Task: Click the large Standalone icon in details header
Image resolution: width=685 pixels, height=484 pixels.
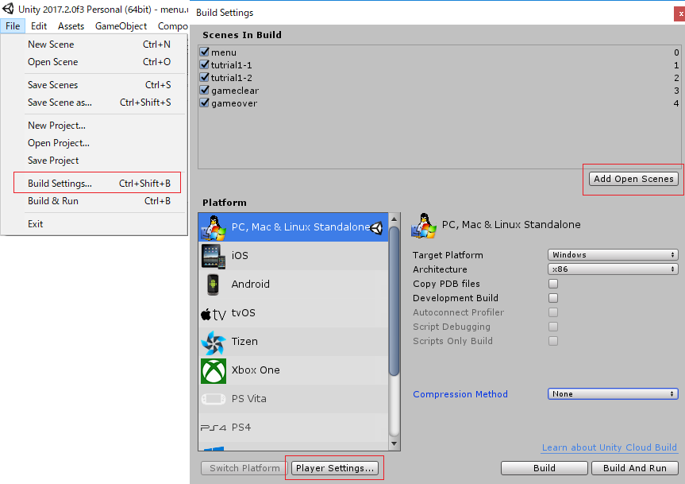Action: tap(423, 226)
